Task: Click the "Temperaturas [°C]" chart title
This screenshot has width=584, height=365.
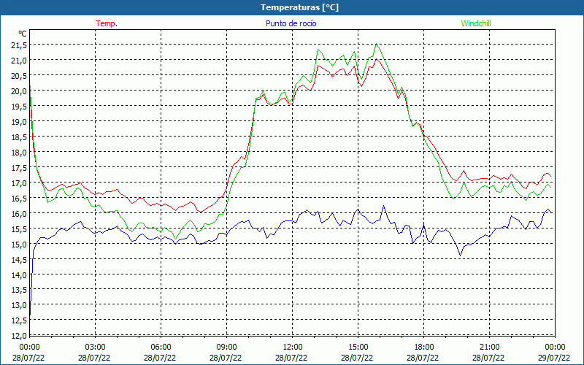Action: click(x=299, y=7)
